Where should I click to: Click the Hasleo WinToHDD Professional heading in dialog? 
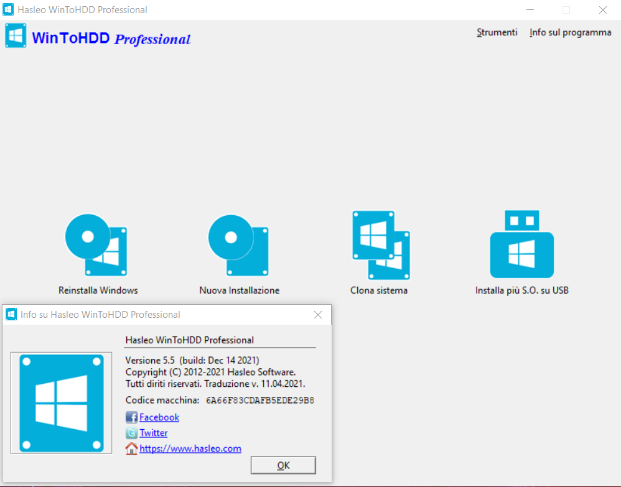point(189,340)
